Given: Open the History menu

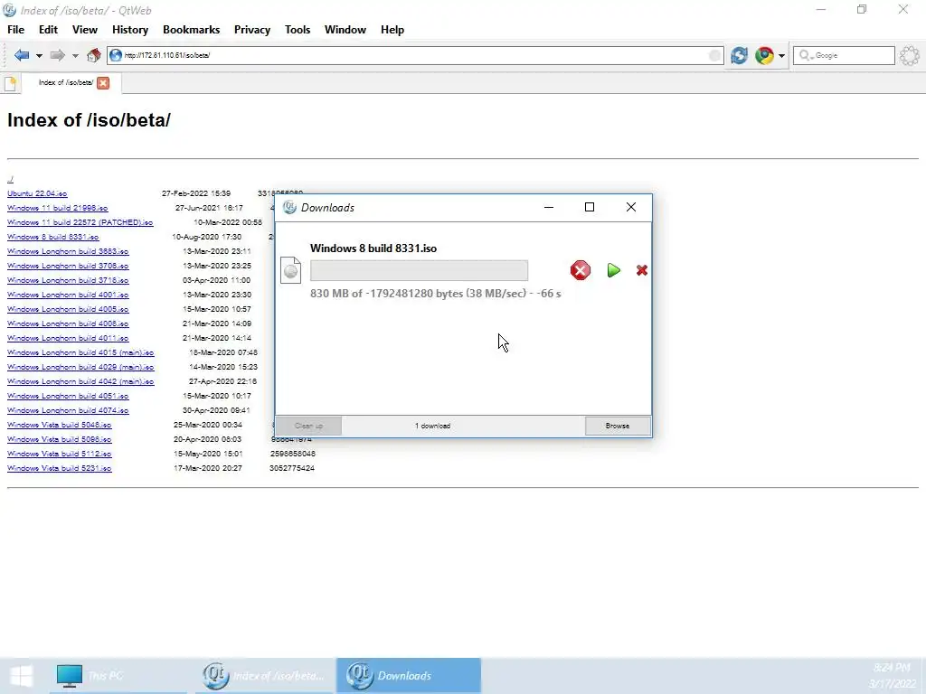Looking at the screenshot, I should coord(130,30).
